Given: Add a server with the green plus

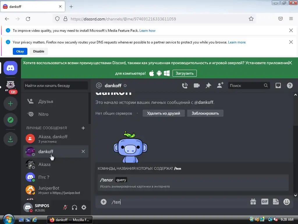Looking at the screenshot, I should pos(10,104).
